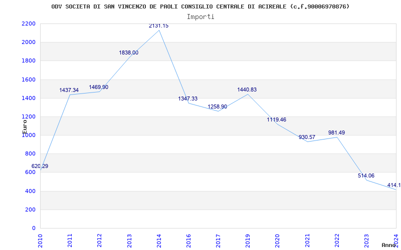The width and height of the screenshot is (401, 250).
Task: Click y-axis value 1600
Action: pos(29,79)
